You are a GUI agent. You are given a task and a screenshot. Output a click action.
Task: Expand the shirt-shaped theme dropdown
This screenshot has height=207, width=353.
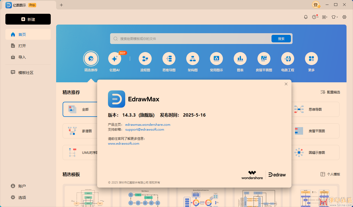[334, 17]
